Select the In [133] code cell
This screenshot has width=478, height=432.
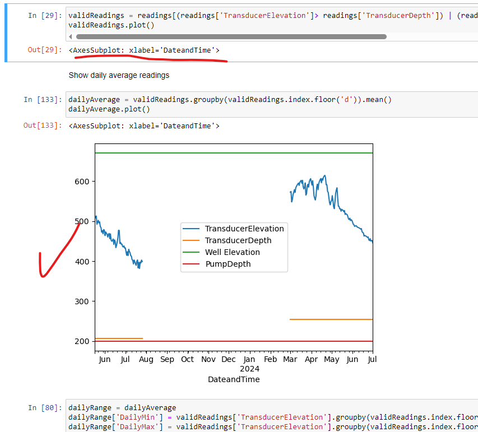(x=224, y=104)
